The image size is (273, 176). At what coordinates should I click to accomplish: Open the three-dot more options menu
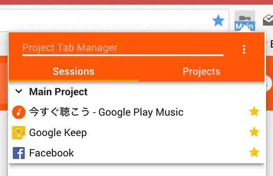point(244,49)
